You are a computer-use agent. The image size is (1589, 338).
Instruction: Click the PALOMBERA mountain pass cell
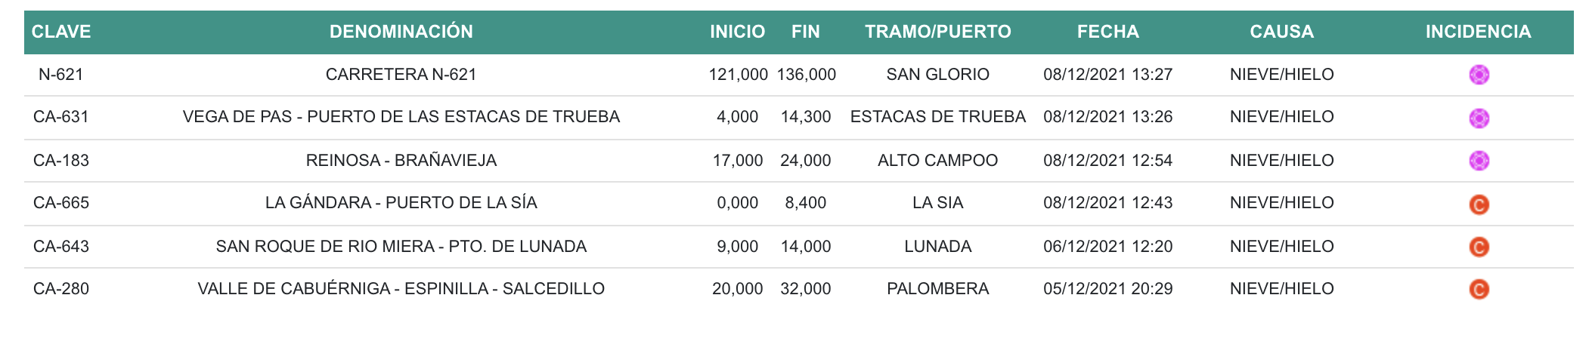[937, 289]
